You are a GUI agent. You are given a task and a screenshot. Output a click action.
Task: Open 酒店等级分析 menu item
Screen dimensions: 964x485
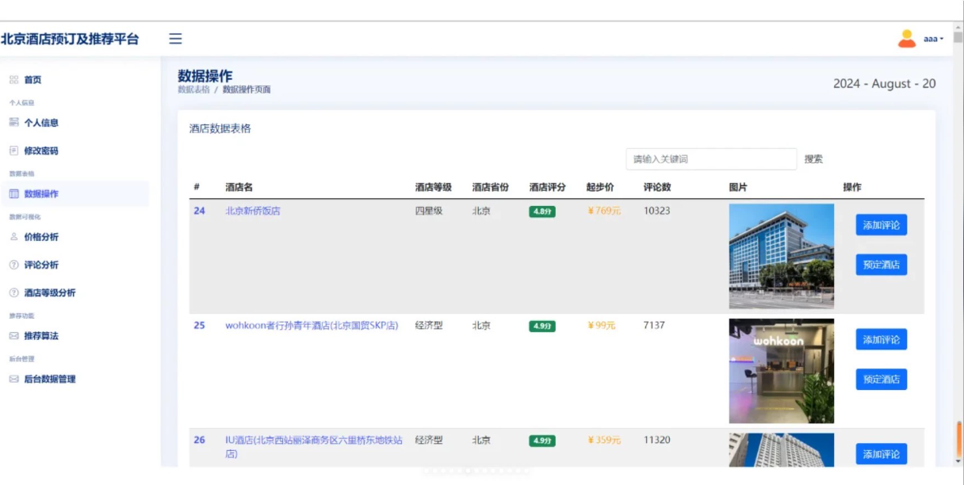click(50, 292)
